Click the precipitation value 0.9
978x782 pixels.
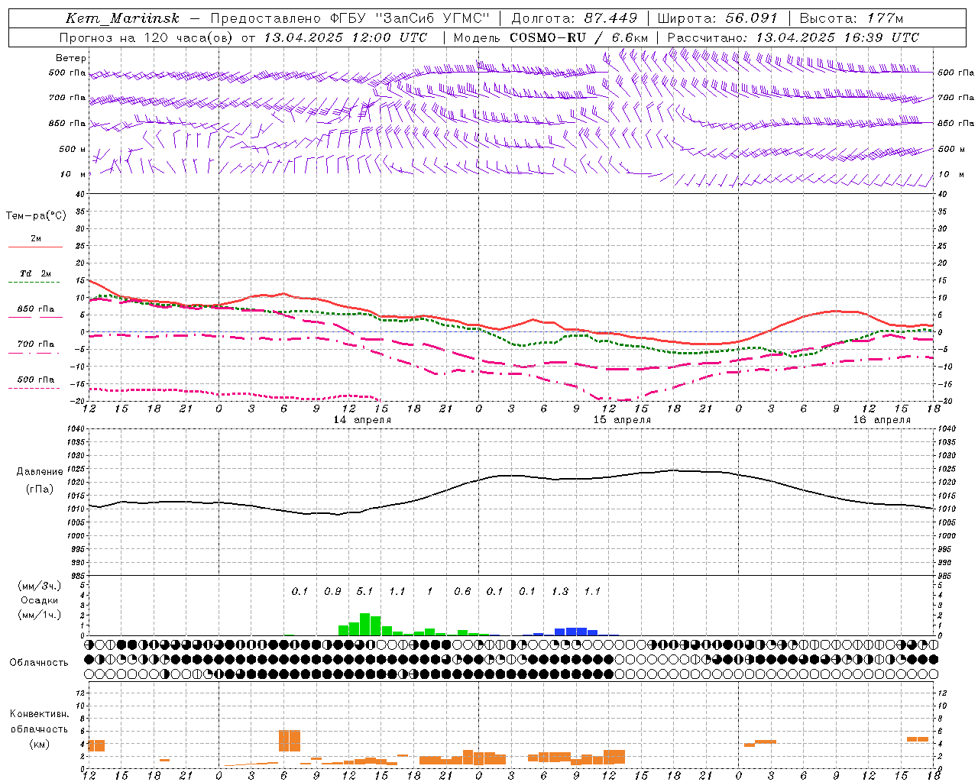coord(332,591)
